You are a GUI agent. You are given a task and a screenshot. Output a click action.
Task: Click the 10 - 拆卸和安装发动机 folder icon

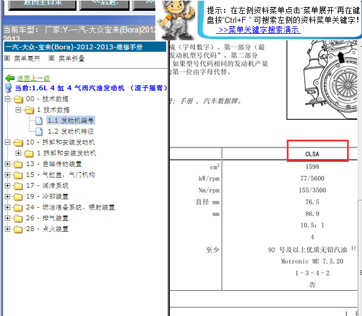click(x=18, y=143)
